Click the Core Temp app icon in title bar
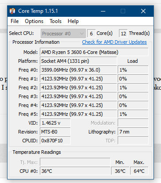 click(x=12, y=11)
